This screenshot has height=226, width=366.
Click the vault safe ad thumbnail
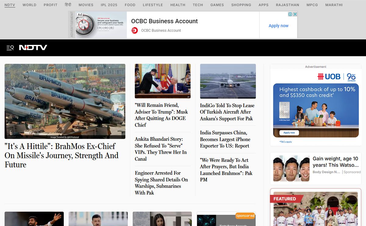click(101, 25)
